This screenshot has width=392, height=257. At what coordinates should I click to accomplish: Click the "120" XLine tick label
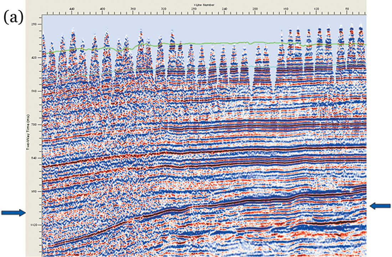tap(316, 9)
